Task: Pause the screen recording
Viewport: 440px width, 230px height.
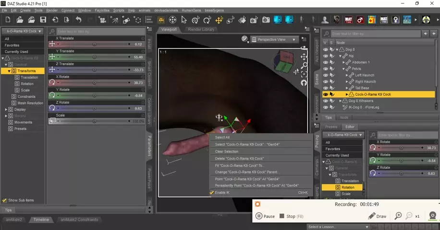Action: [x=265, y=216]
